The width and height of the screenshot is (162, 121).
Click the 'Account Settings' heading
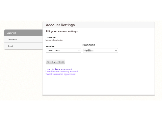click(x=60, y=25)
